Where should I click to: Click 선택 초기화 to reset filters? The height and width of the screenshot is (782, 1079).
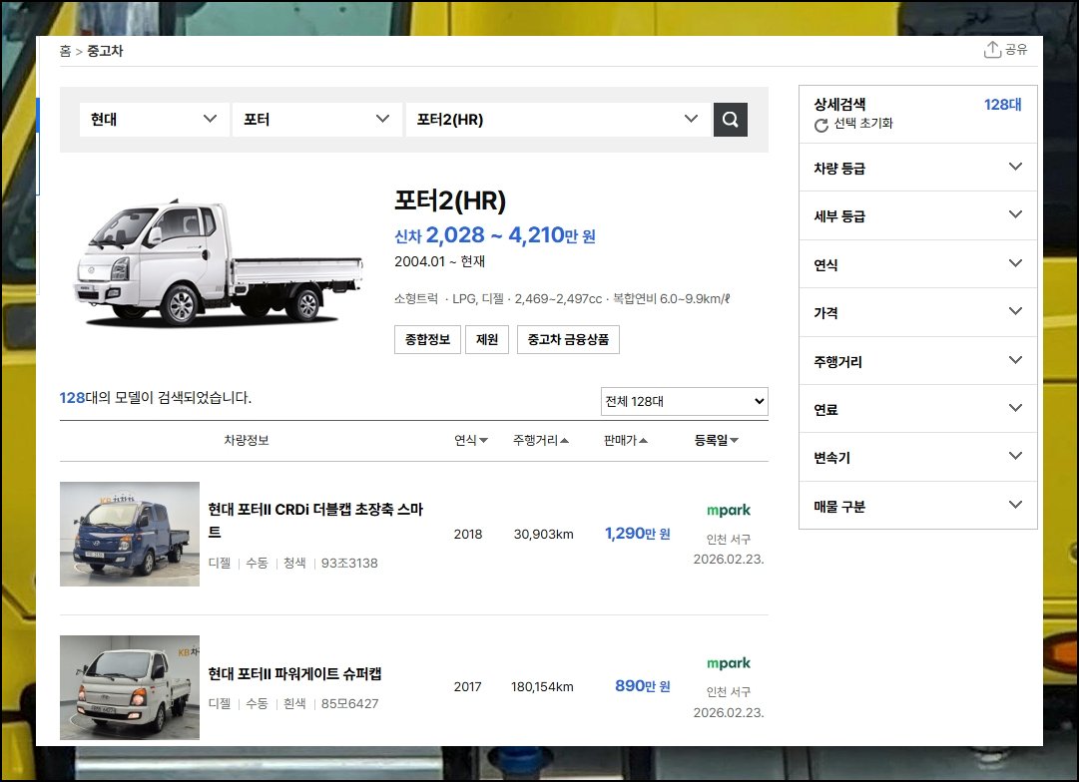(x=863, y=124)
